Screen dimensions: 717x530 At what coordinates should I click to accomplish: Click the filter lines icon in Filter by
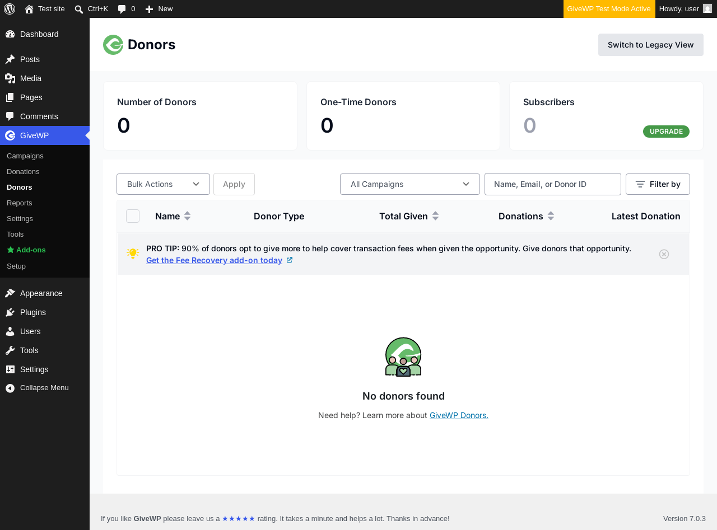coord(640,184)
